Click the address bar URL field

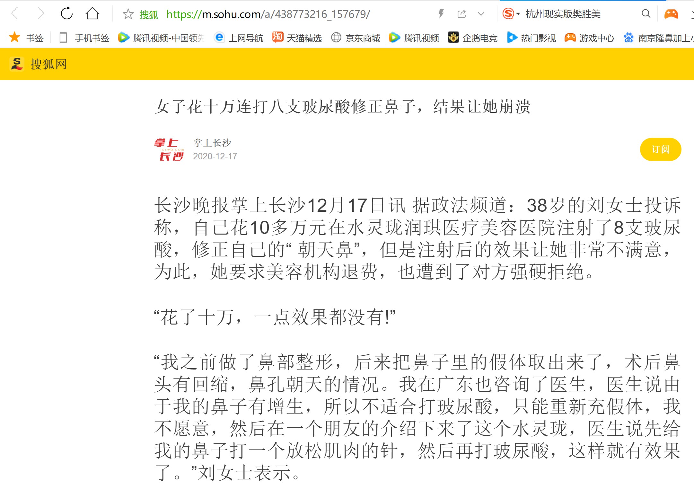click(268, 14)
